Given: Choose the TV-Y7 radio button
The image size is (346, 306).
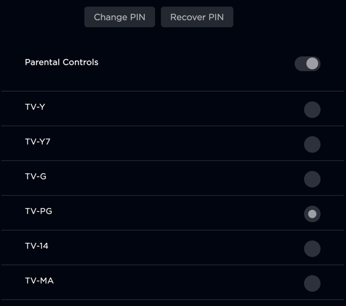Looking at the screenshot, I should [x=312, y=144].
